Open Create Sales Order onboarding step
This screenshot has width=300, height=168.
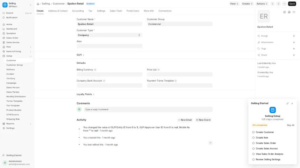[x=266, y=143]
